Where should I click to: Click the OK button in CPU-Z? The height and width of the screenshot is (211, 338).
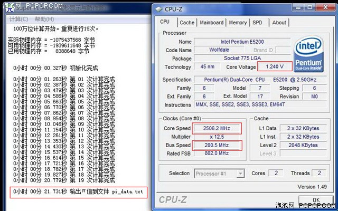(x=316, y=200)
